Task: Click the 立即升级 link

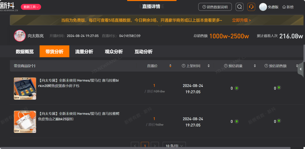Action: pyautogui.click(x=241, y=20)
